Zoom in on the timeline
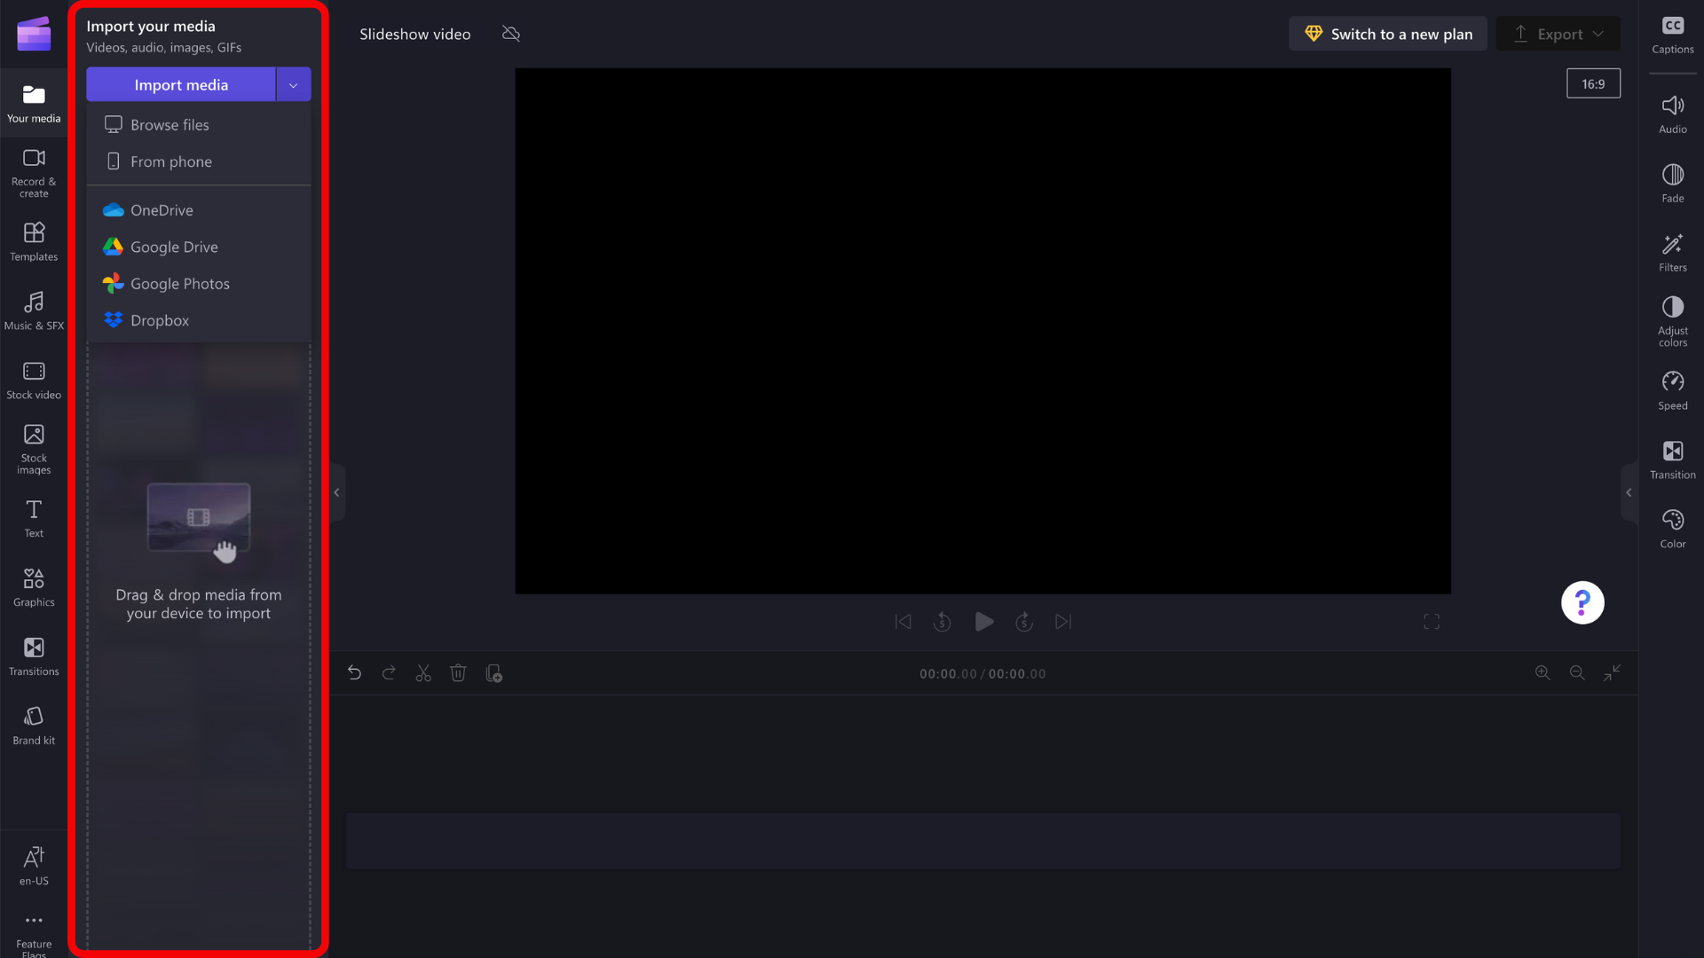 coord(1542,673)
